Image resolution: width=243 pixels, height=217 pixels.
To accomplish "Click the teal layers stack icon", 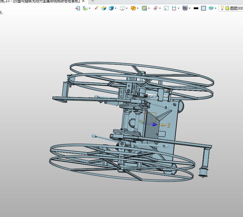I will [x=211, y=8].
